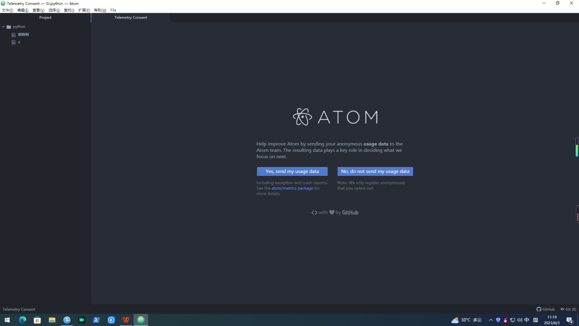The image size is (579, 326).
Task: Select the Telemetry Consent tab
Action: click(131, 17)
